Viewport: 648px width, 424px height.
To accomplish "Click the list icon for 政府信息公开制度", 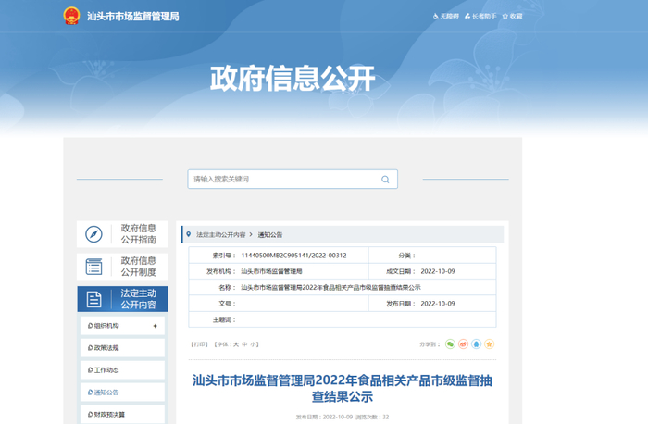I will pos(93,267).
